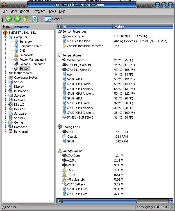Expand the Benchmark tree node
175x211 pixels.
[5, 131]
